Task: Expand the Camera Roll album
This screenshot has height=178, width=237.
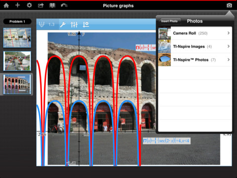Action: pos(195,33)
